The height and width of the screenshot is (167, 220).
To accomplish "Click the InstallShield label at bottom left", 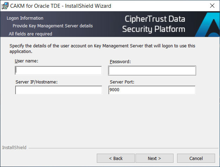I will click(x=14, y=148).
